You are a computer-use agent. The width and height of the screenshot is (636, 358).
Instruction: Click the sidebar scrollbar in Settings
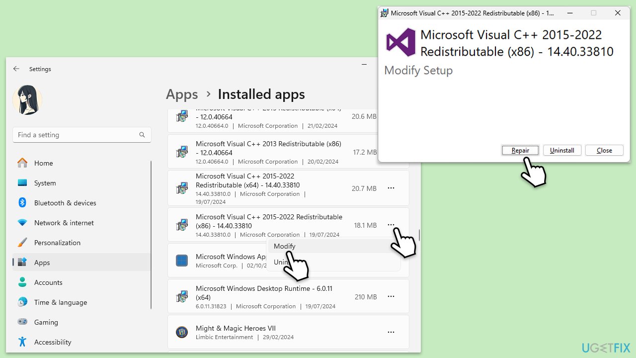tap(151, 235)
